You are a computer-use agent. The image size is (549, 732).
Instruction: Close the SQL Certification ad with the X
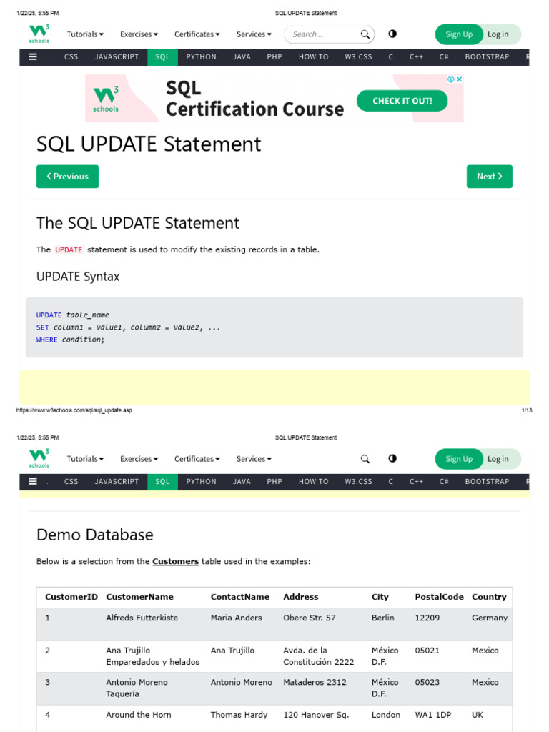click(x=460, y=79)
